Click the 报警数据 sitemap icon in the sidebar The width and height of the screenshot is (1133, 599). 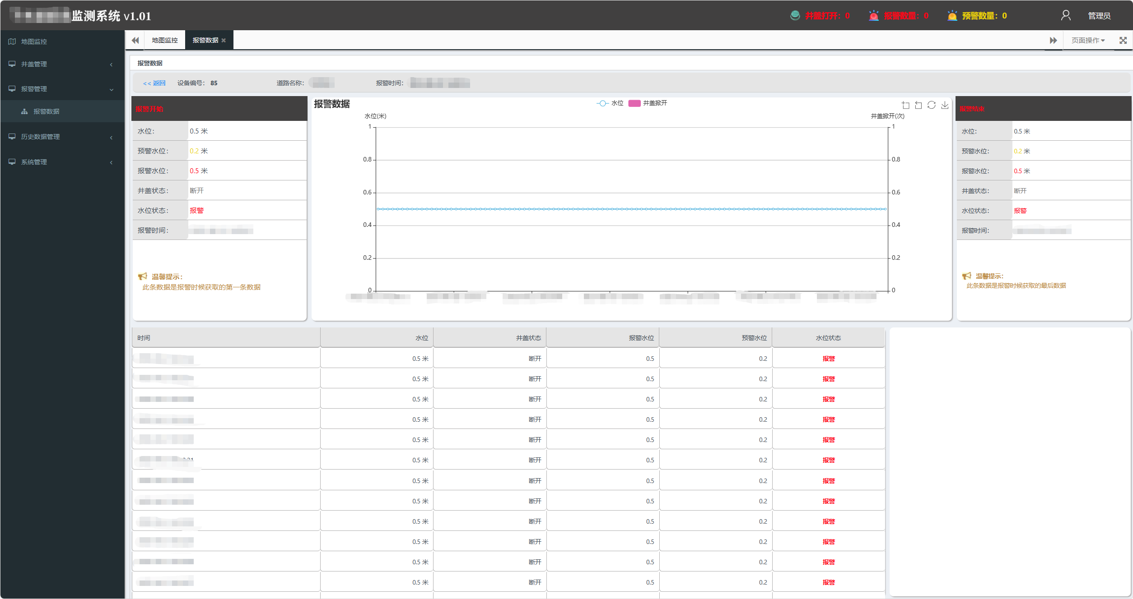pyautogui.click(x=24, y=111)
